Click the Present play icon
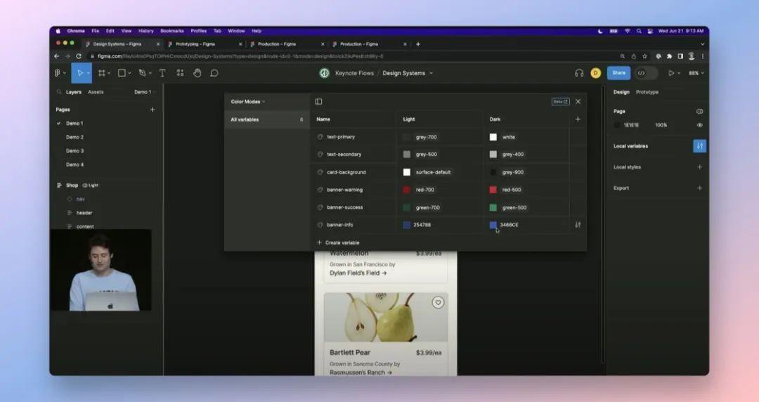759x402 pixels. (x=671, y=73)
